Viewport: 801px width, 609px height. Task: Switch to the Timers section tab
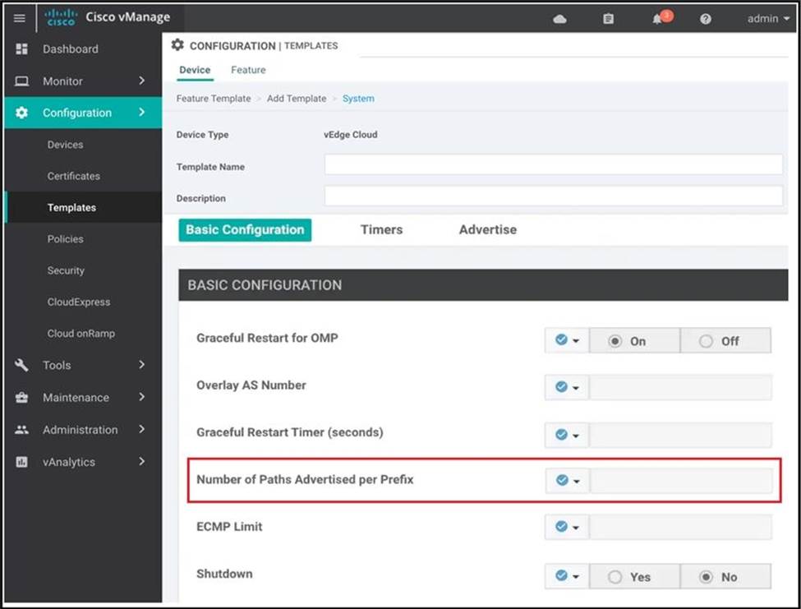coord(381,230)
